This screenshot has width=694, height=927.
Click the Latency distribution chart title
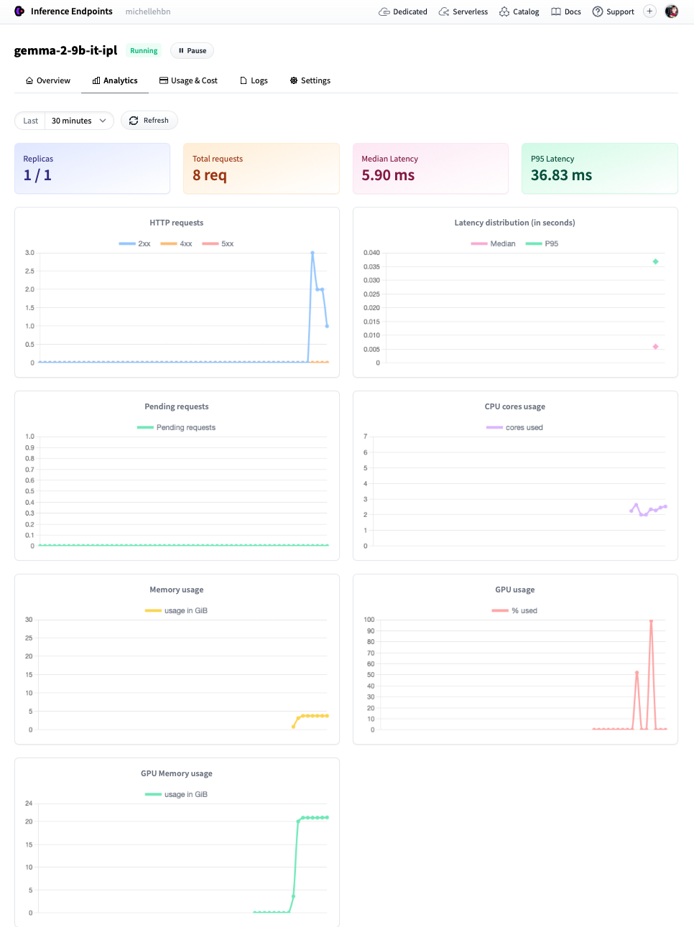coord(515,223)
